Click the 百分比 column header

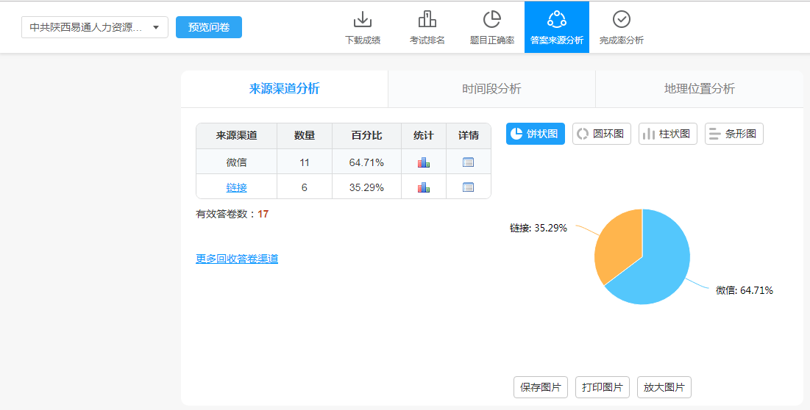(x=366, y=136)
